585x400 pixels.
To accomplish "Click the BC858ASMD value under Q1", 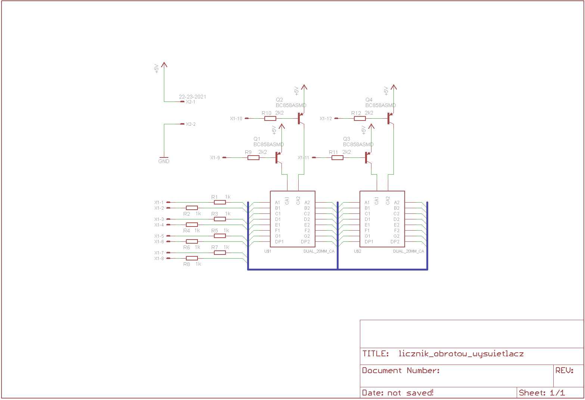I will (x=269, y=144).
